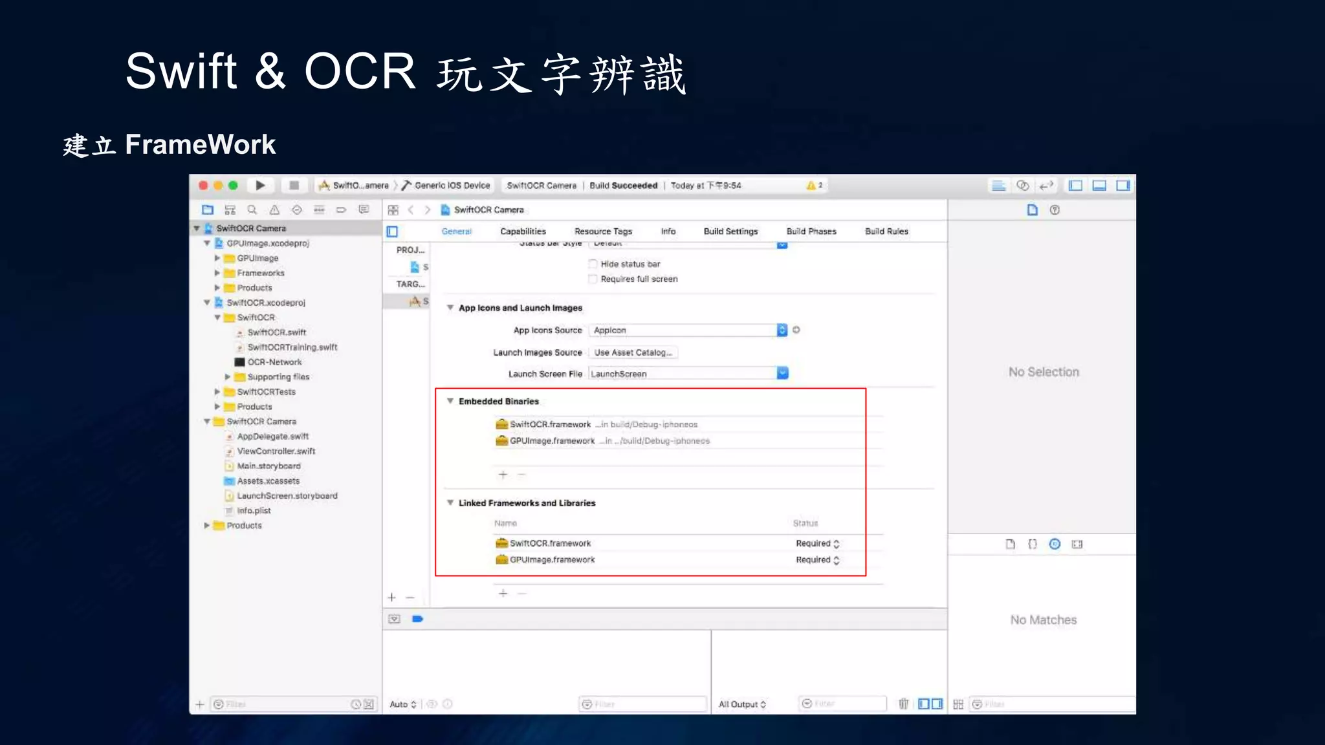
Task: Expand the GPUImage folder
Action: point(217,258)
